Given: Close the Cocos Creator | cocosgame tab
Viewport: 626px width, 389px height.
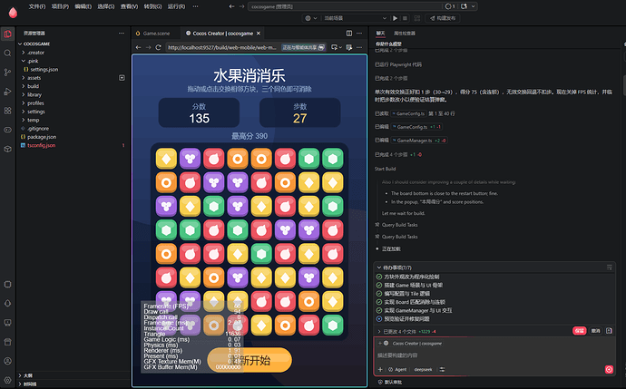Looking at the screenshot, I should [x=259, y=34].
